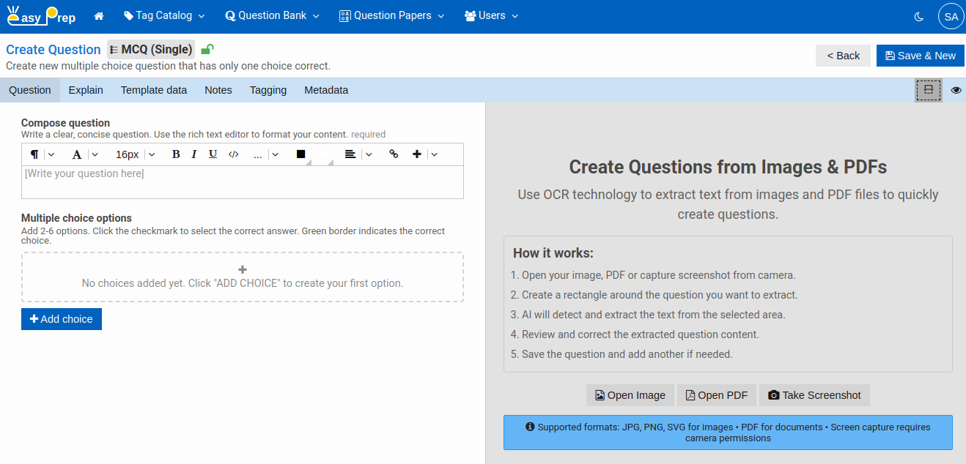Image resolution: width=966 pixels, height=464 pixels.
Task: Click the Add choice button
Action: 61,318
